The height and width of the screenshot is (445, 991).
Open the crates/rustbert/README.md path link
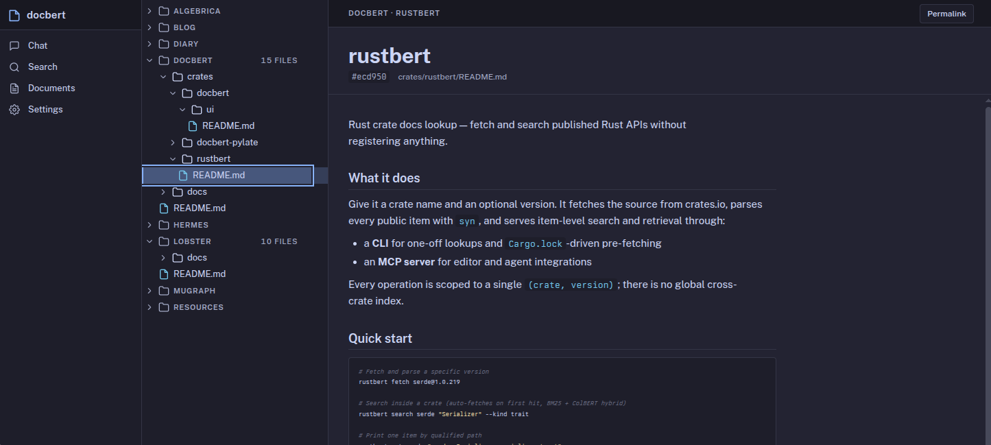point(452,76)
